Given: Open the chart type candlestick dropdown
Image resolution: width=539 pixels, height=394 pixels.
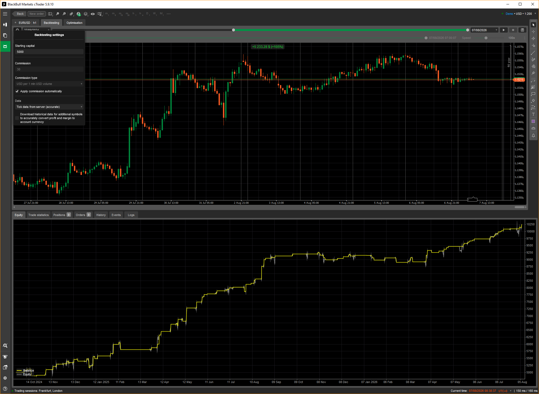Looking at the screenshot, I should pyautogui.click(x=71, y=14).
